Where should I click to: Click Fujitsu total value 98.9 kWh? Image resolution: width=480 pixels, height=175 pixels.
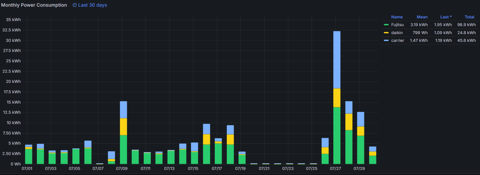tap(466, 25)
